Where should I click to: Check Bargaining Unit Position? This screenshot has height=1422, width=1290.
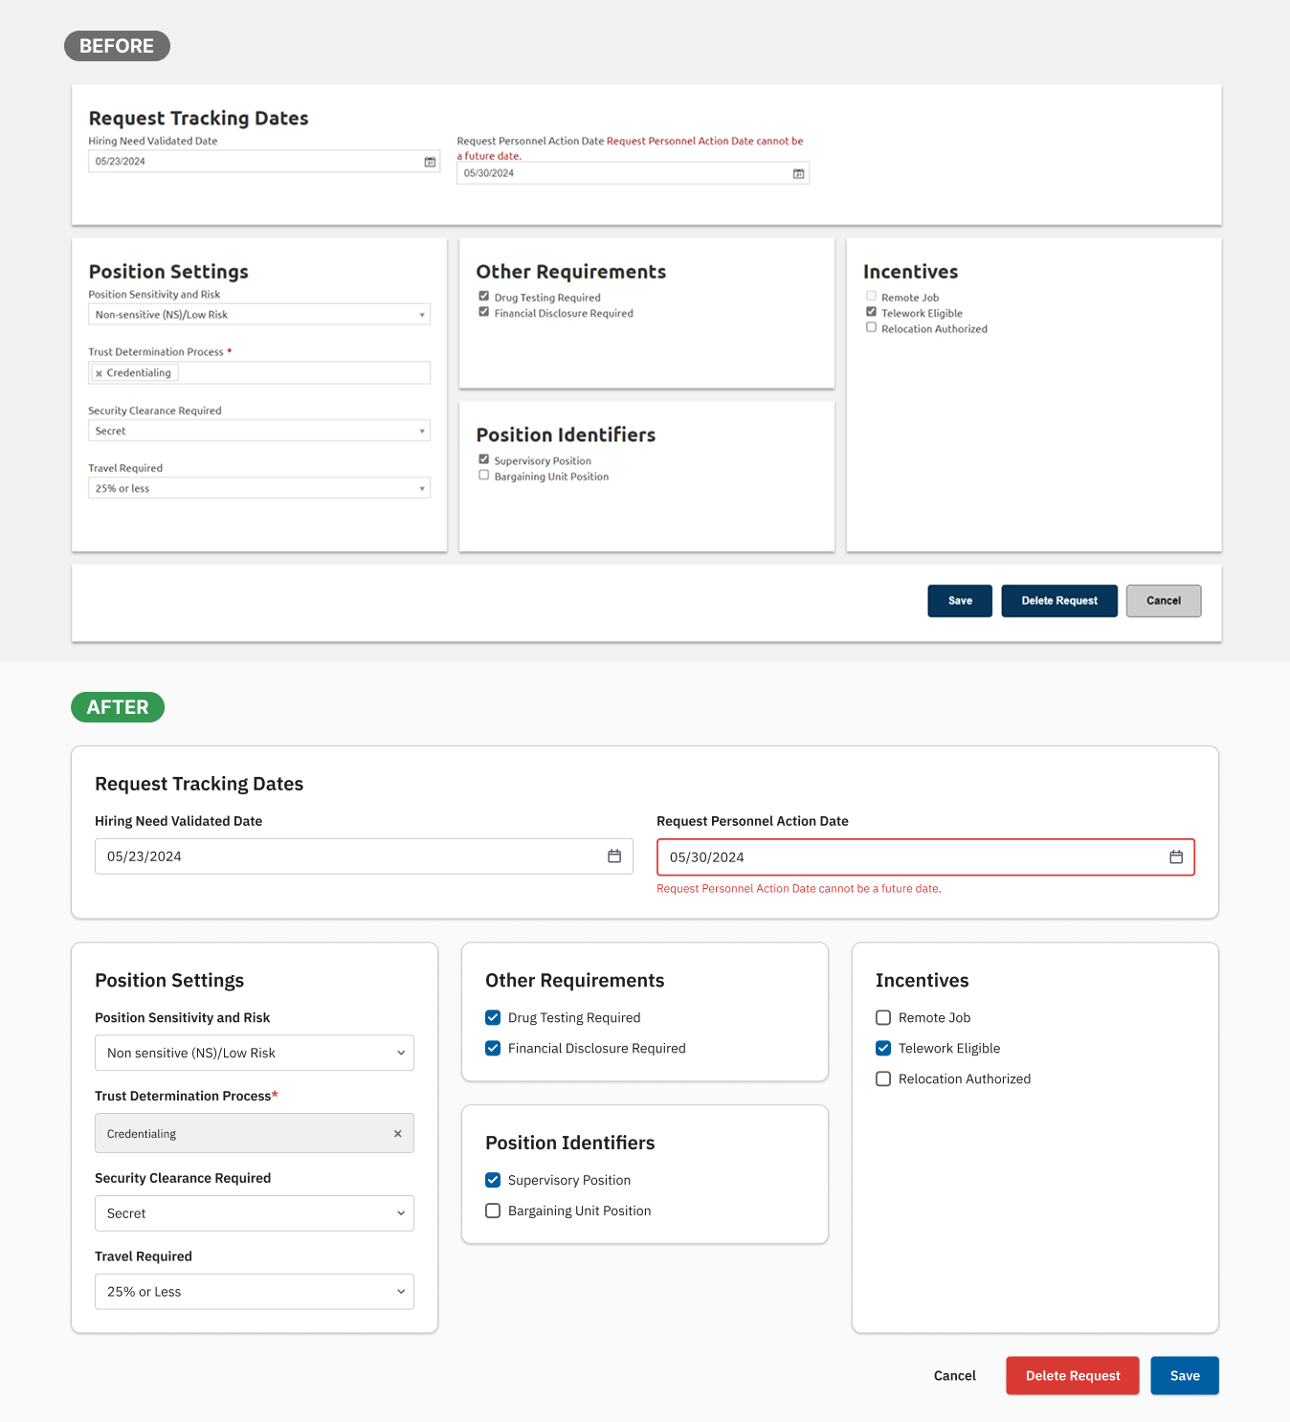click(x=493, y=1210)
